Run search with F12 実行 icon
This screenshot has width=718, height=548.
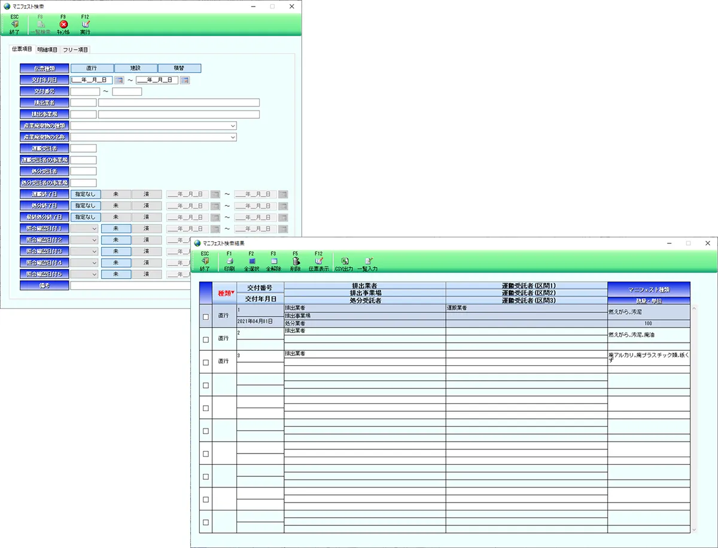[x=86, y=24]
